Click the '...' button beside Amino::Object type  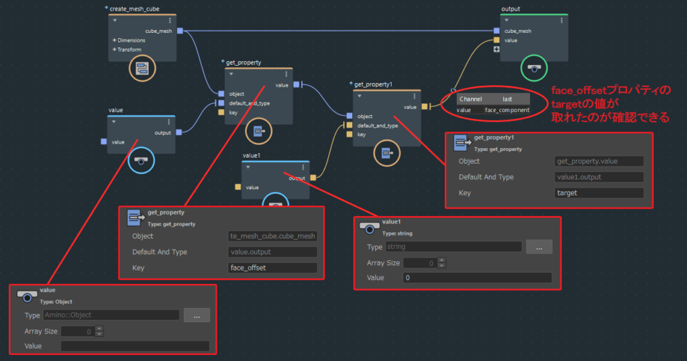(x=197, y=315)
